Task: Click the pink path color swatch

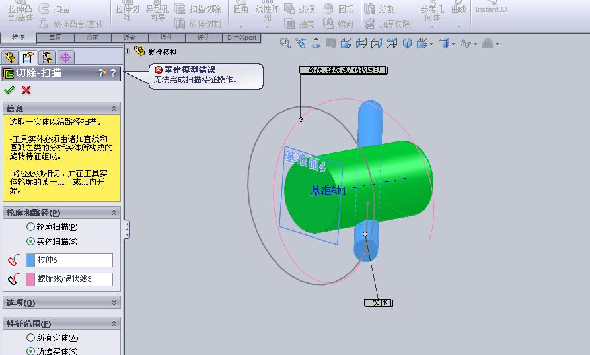Action: [x=30, y=279]
